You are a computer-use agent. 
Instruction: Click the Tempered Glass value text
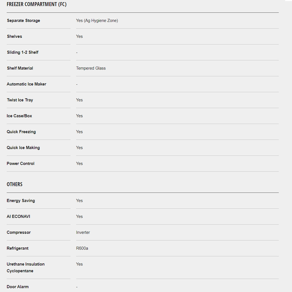91,68
